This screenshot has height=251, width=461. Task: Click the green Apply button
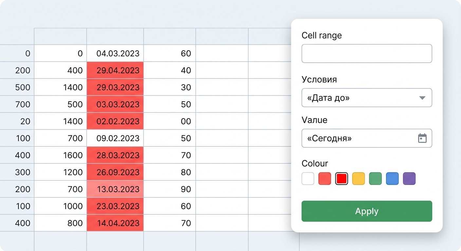tap(367, 211)
